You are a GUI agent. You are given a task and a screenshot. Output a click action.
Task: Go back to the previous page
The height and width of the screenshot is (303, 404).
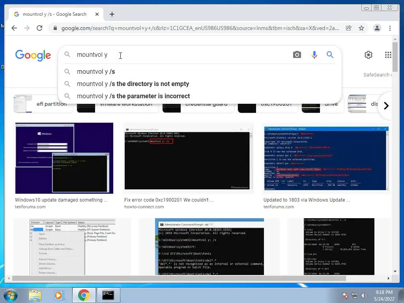pos(14,28)
